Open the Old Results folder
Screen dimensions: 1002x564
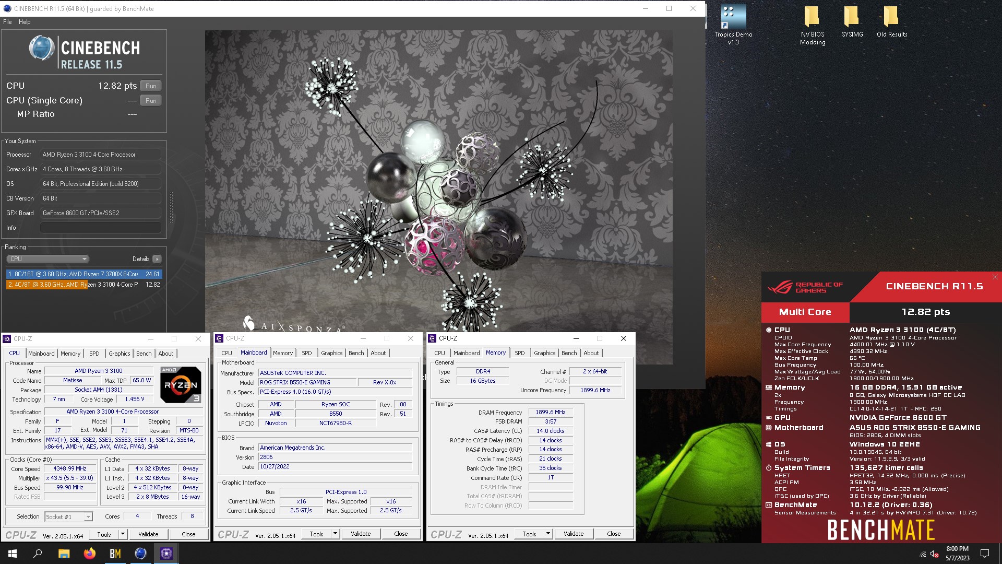891,21
